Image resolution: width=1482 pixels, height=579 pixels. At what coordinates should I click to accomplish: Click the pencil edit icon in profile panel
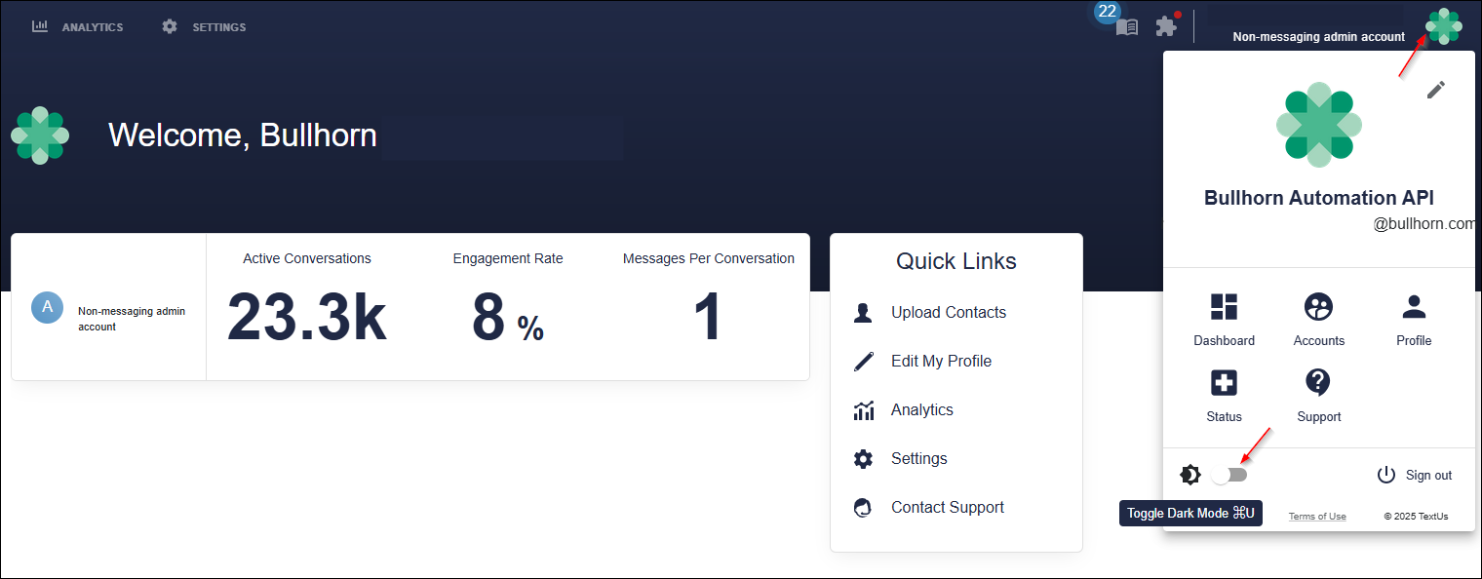tap(1436, 90)
